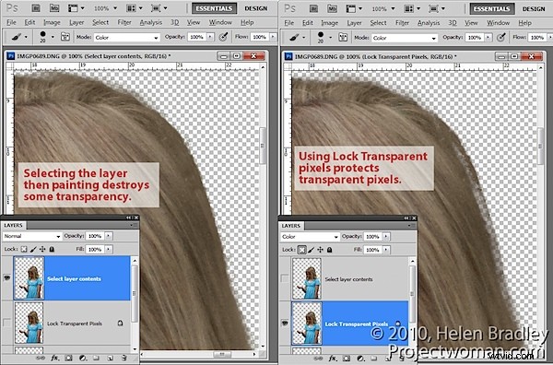Toggle lock position in the left Layers panel

(42, 250)
